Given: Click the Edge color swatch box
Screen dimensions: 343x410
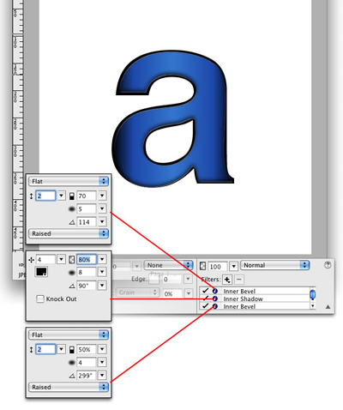Looking at the screenshot, I should 153,280.
